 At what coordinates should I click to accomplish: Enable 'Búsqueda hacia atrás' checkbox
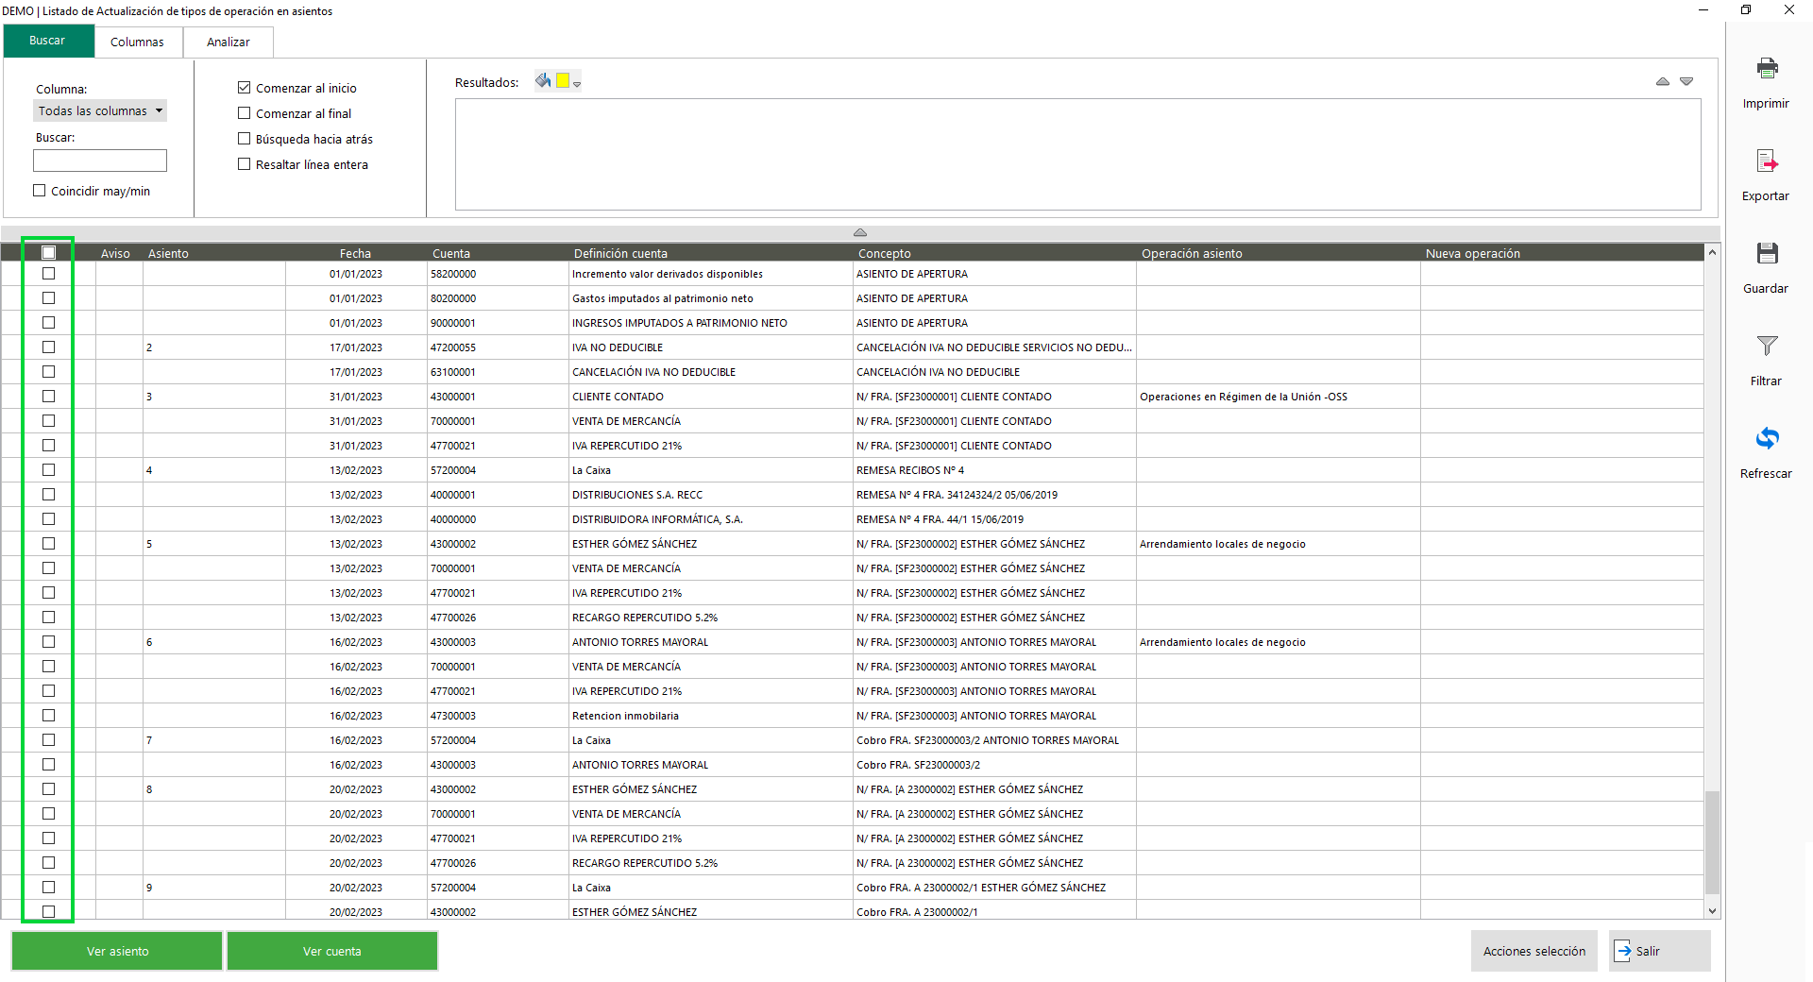click(x=245, y=139)
